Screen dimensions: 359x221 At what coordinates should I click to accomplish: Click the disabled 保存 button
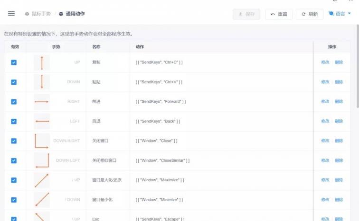[246, 14]
